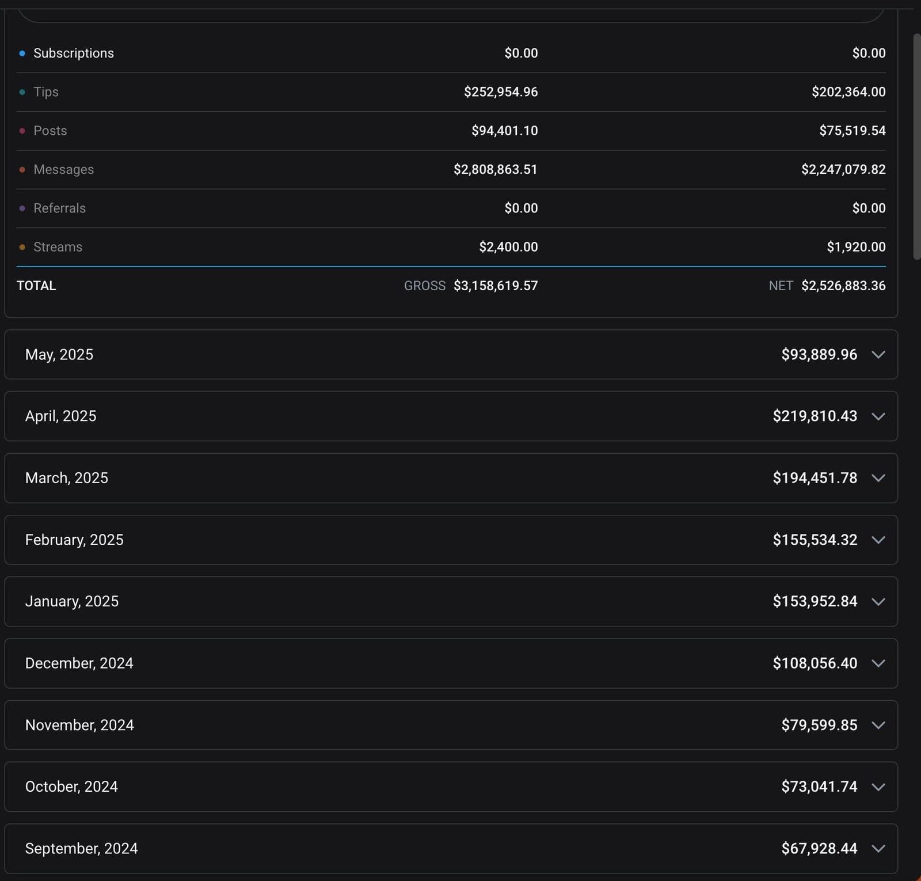Click the November, 2024 chevron icon
921x881 pixels.
coord(878,725)
